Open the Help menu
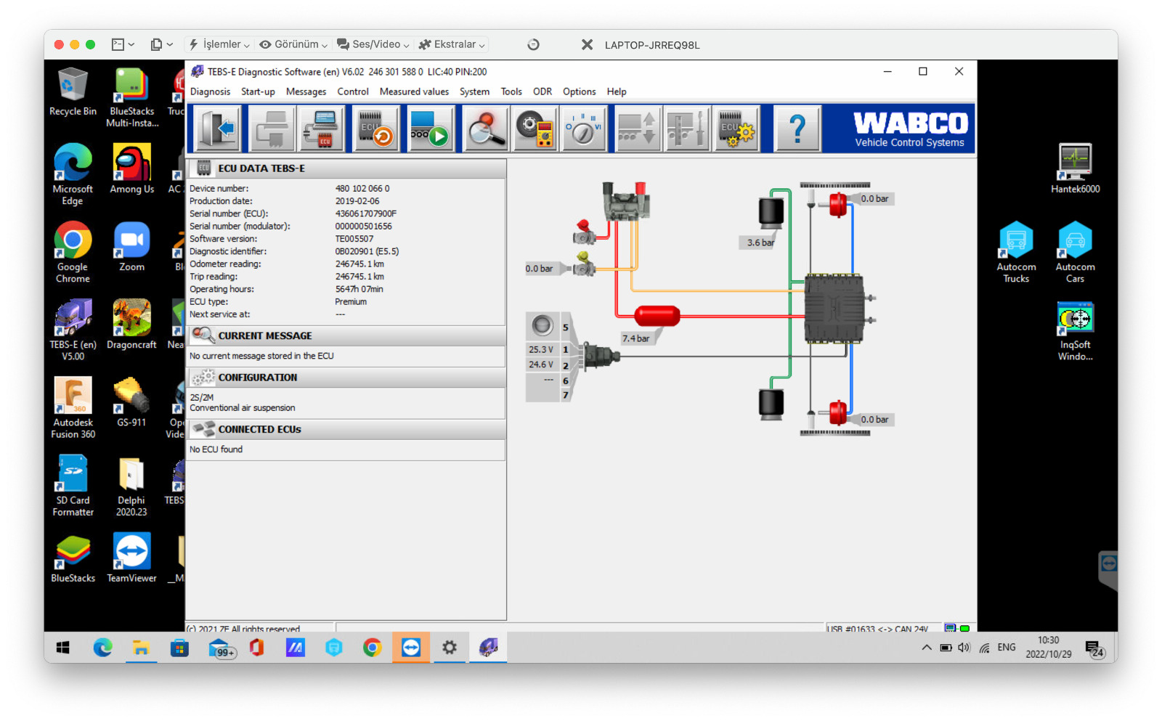Screen dimensions: 1162x721 click(x=617, y=91)
